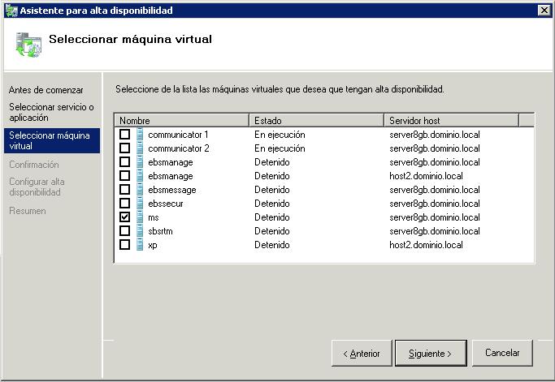Click En ejecución status of communicator 1

[x=280, y=135]
